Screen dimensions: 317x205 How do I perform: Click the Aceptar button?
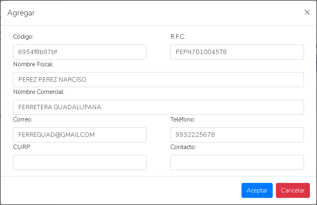click(257, 190)
